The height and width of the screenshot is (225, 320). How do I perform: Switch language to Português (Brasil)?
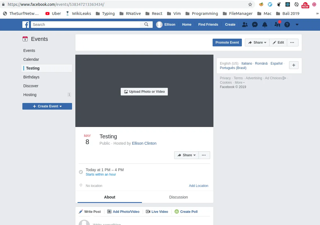233,68
